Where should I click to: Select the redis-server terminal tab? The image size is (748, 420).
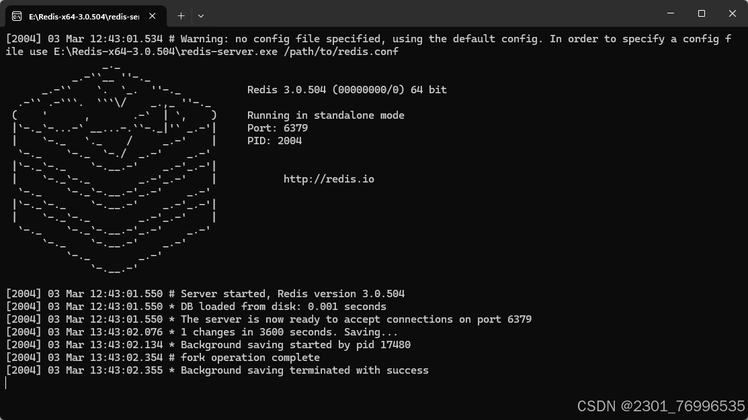(x=86, y=16)
